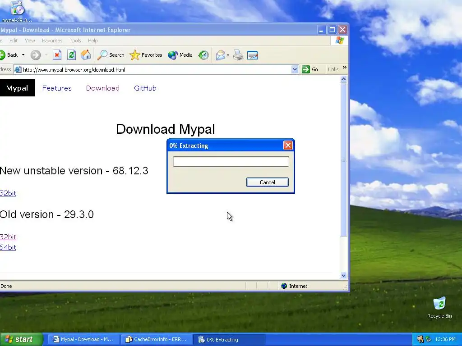
Task: Click the 64bit download link
Action: (8, 247)
